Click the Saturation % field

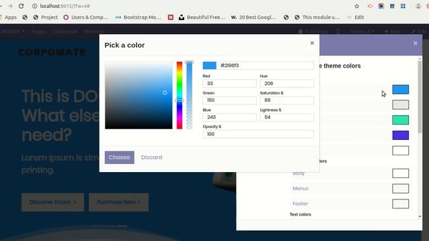287,100
